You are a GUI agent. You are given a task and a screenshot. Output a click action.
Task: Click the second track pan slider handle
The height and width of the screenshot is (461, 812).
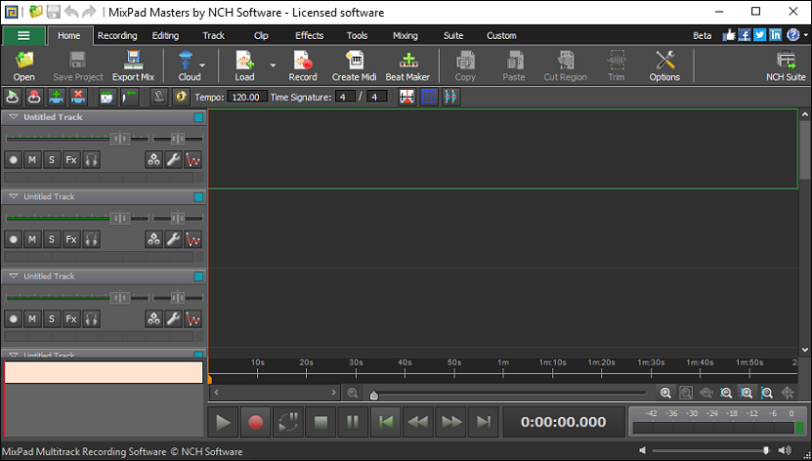(178, 219)
